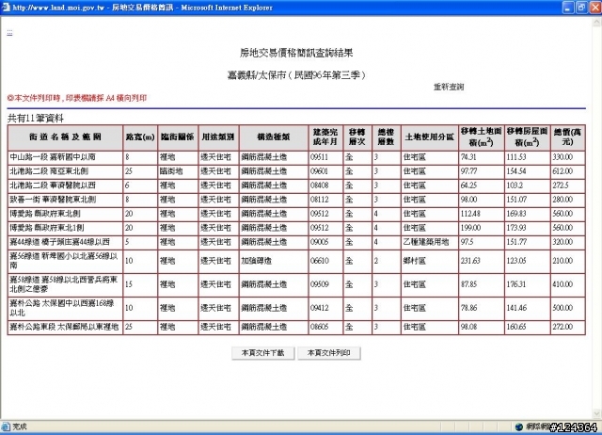
Task: Click the total price 280.00
Action: tap(562, 200)
